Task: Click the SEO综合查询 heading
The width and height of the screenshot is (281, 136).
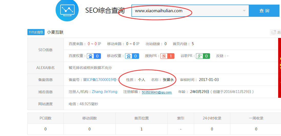Action: [105, 10]
